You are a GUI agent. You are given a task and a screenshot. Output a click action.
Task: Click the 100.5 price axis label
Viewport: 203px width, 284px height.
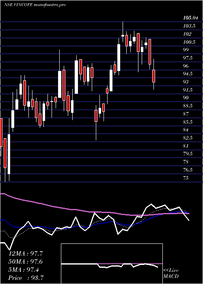tap(189, 42)
